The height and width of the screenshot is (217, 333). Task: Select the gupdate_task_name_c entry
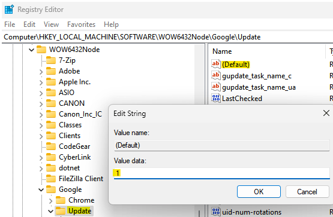257,76
